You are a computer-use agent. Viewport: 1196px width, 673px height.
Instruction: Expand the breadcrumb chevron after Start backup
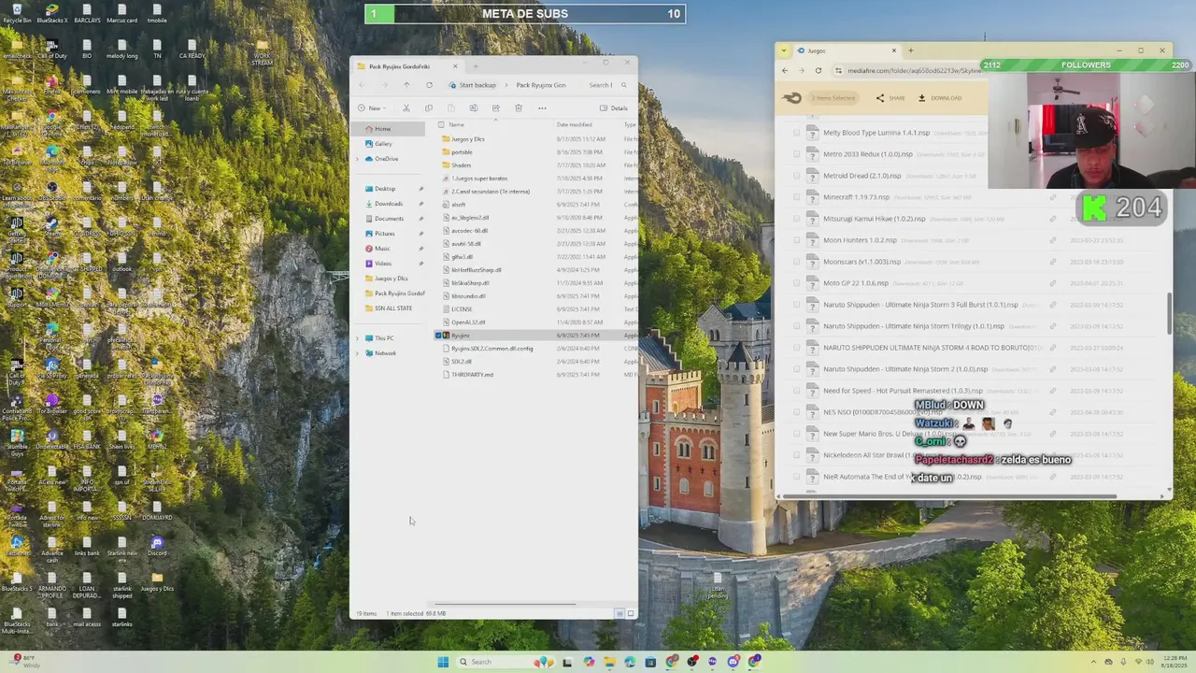coord(506,85)
